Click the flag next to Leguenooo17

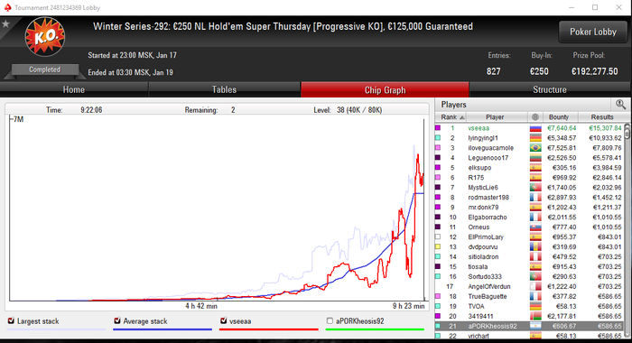535,158
